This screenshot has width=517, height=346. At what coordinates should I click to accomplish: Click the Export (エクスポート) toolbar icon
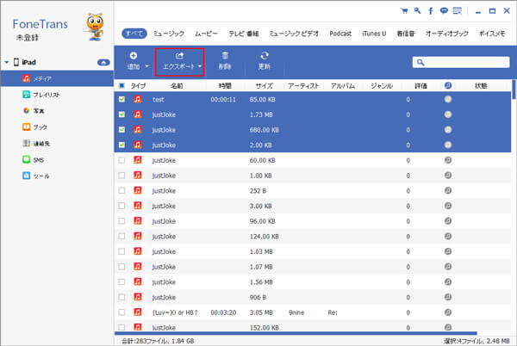tap(179, 56)
